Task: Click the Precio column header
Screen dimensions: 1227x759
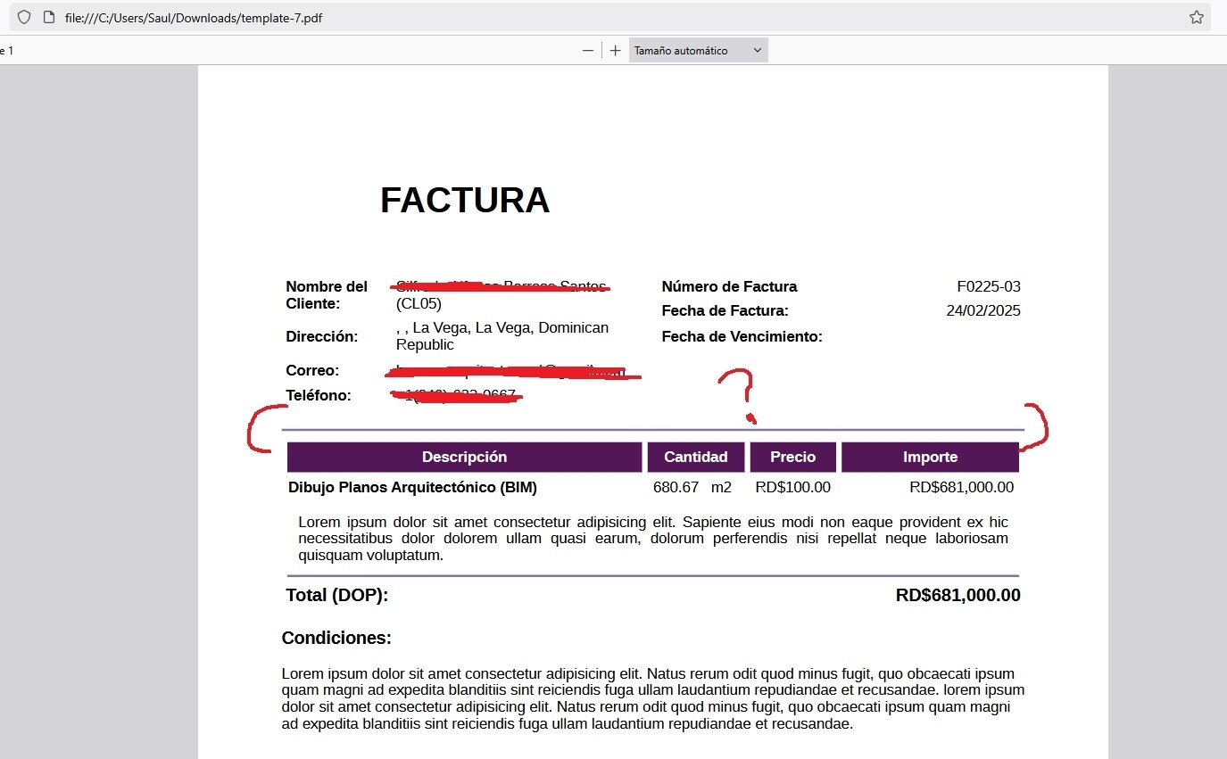Action: 793,457
